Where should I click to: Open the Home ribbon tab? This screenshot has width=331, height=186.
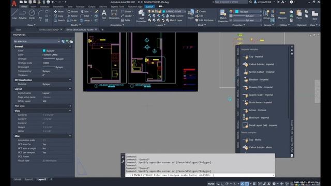coord(24,7)
